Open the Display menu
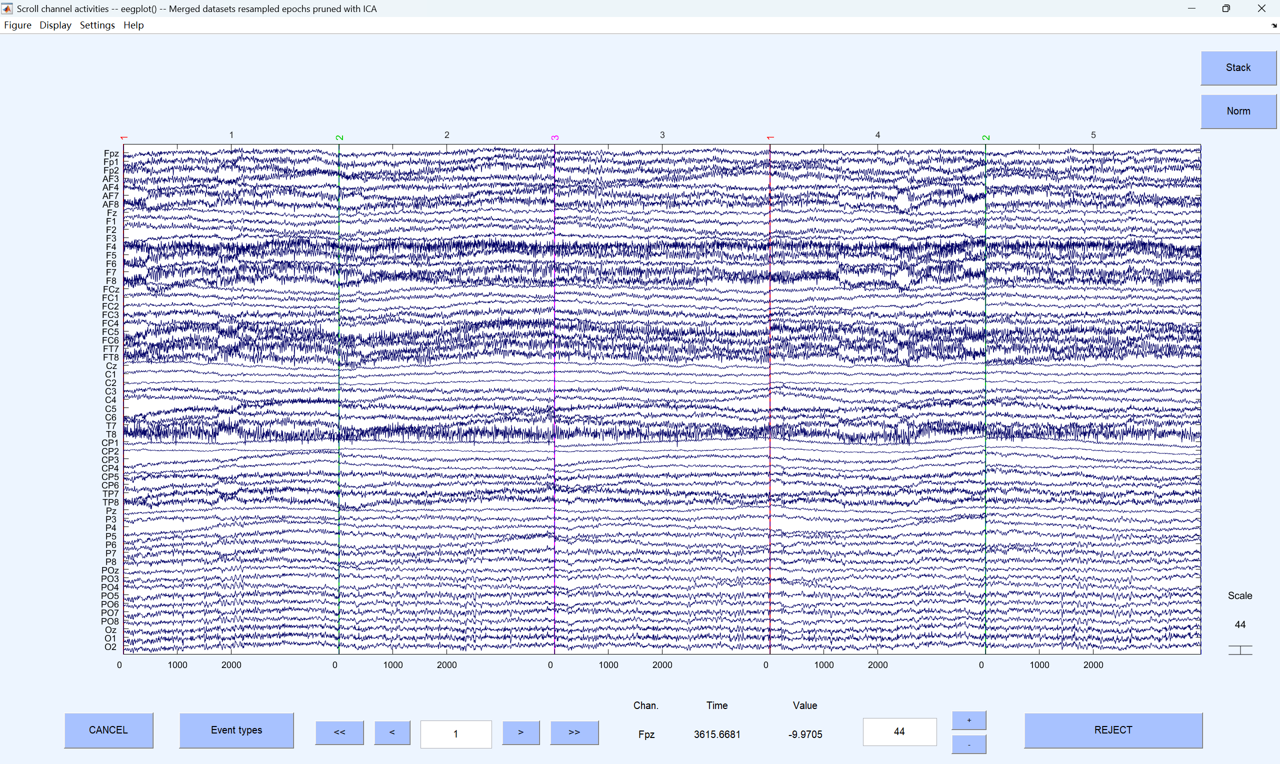This screenshot has width=1280, height=764. point(55,25)
